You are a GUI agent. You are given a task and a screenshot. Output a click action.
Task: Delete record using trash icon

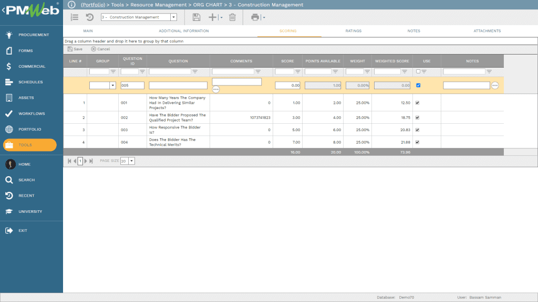232,17
